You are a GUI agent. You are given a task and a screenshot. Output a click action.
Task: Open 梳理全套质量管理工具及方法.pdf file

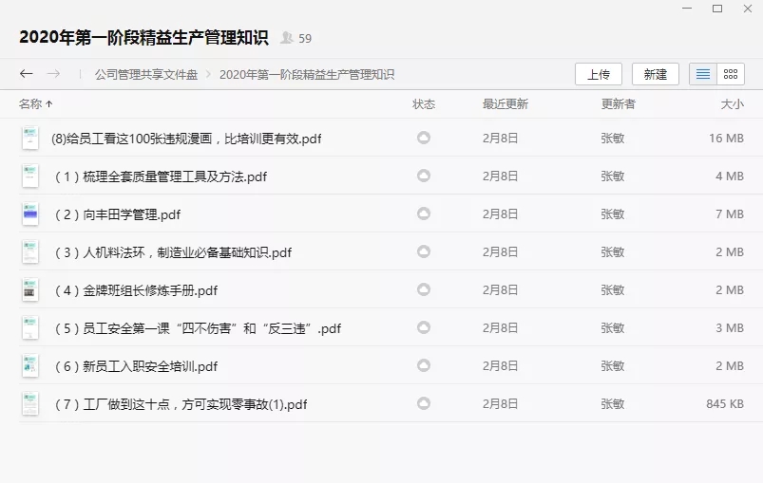point(161,176)
